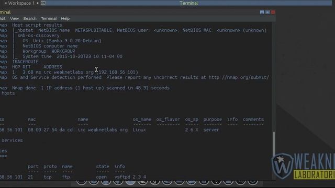Click the 'state' column header
335x188 pixels.
point(103,167)
